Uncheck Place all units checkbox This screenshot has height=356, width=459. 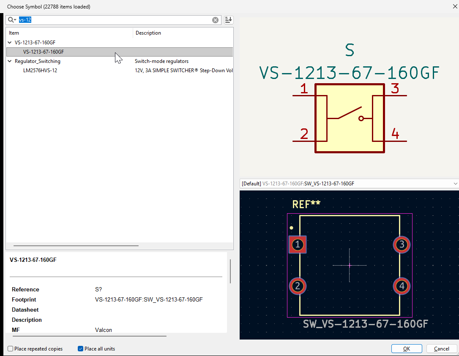pyautogui.click(x=80, y=349)
